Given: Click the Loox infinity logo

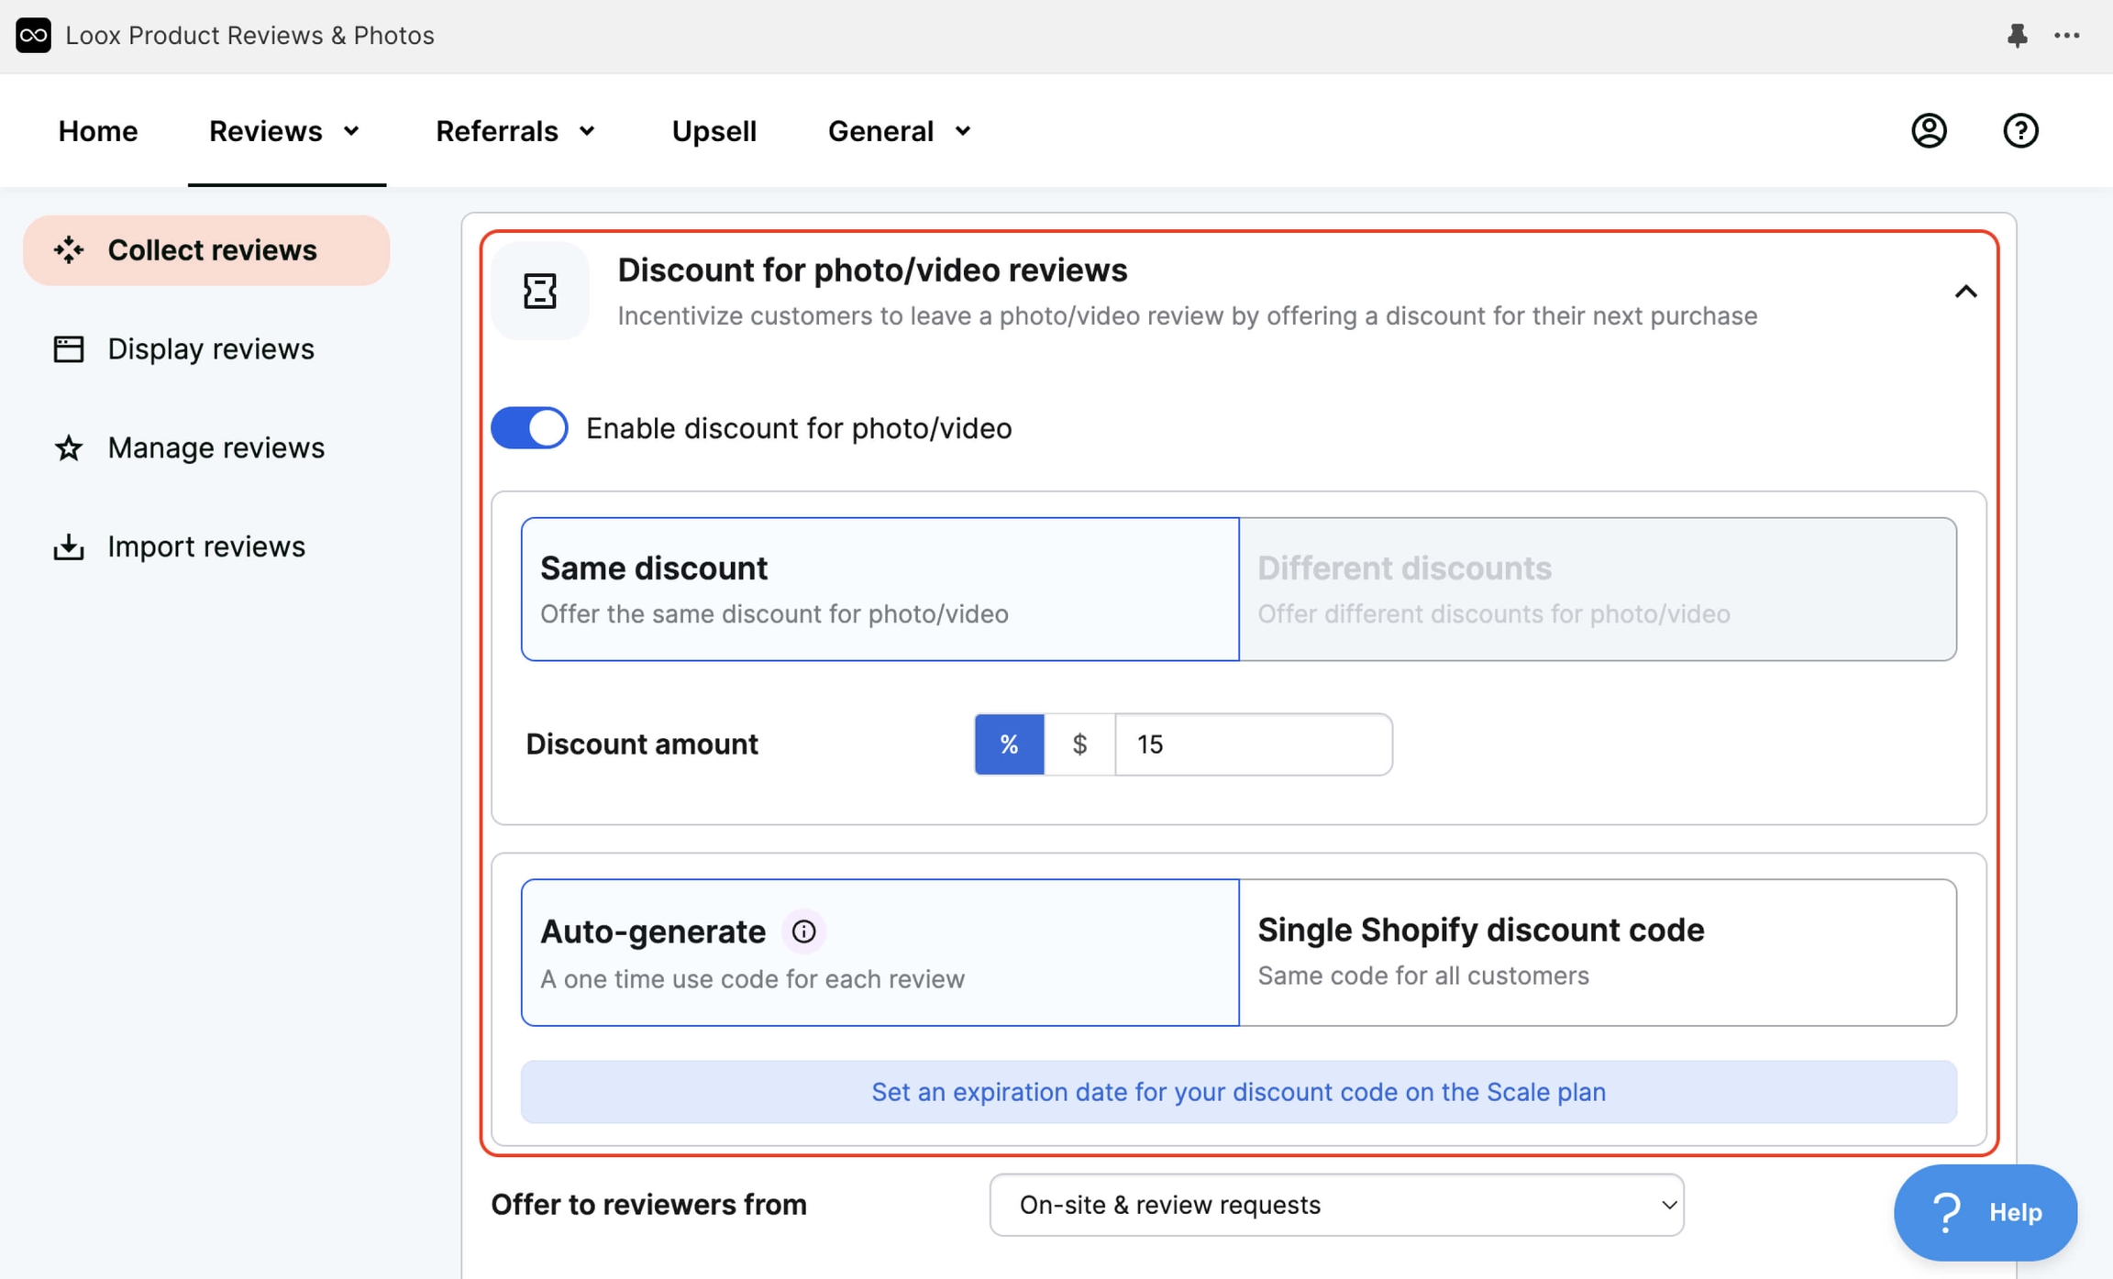Looking at the screenshot, I should point(33,35).
